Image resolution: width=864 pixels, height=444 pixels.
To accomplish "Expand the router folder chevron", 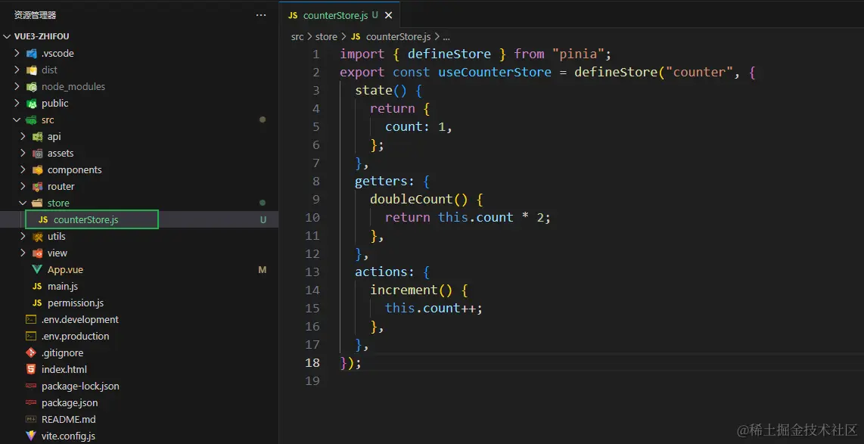I will [23, 186].
